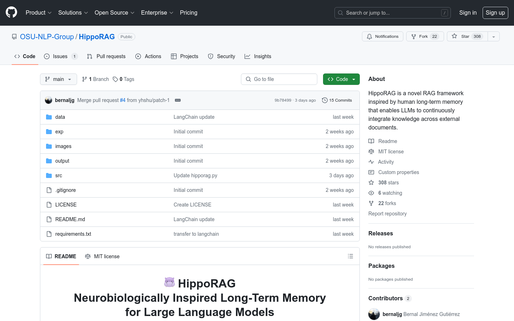Screen dimensions: 514x321
Task: Open the Create LICENSE commit message
Action: (x=192, y=205)
